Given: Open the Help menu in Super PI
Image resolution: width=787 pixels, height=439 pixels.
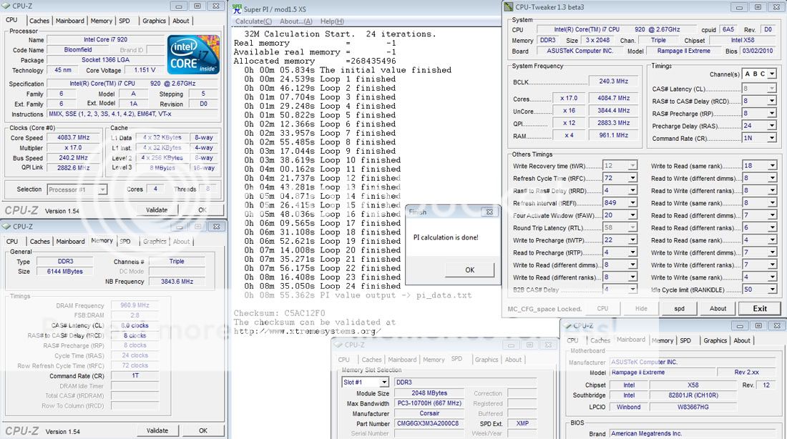Looking at the screenshot, I should pyautogui.click(x=332, y=21).
